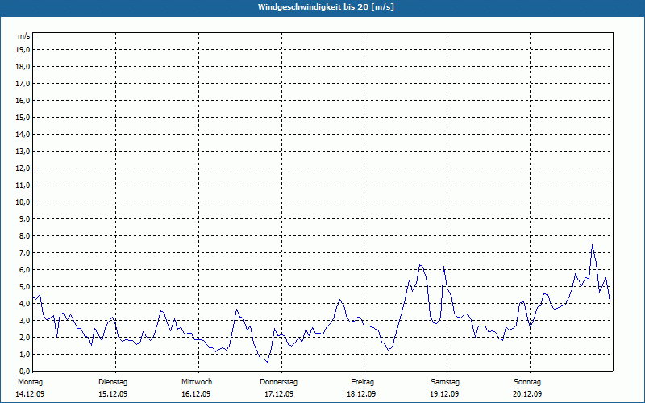This screenshot has width=645, height=403.
Task: Click the 15,0 axis value
Action: click(23, 117)
